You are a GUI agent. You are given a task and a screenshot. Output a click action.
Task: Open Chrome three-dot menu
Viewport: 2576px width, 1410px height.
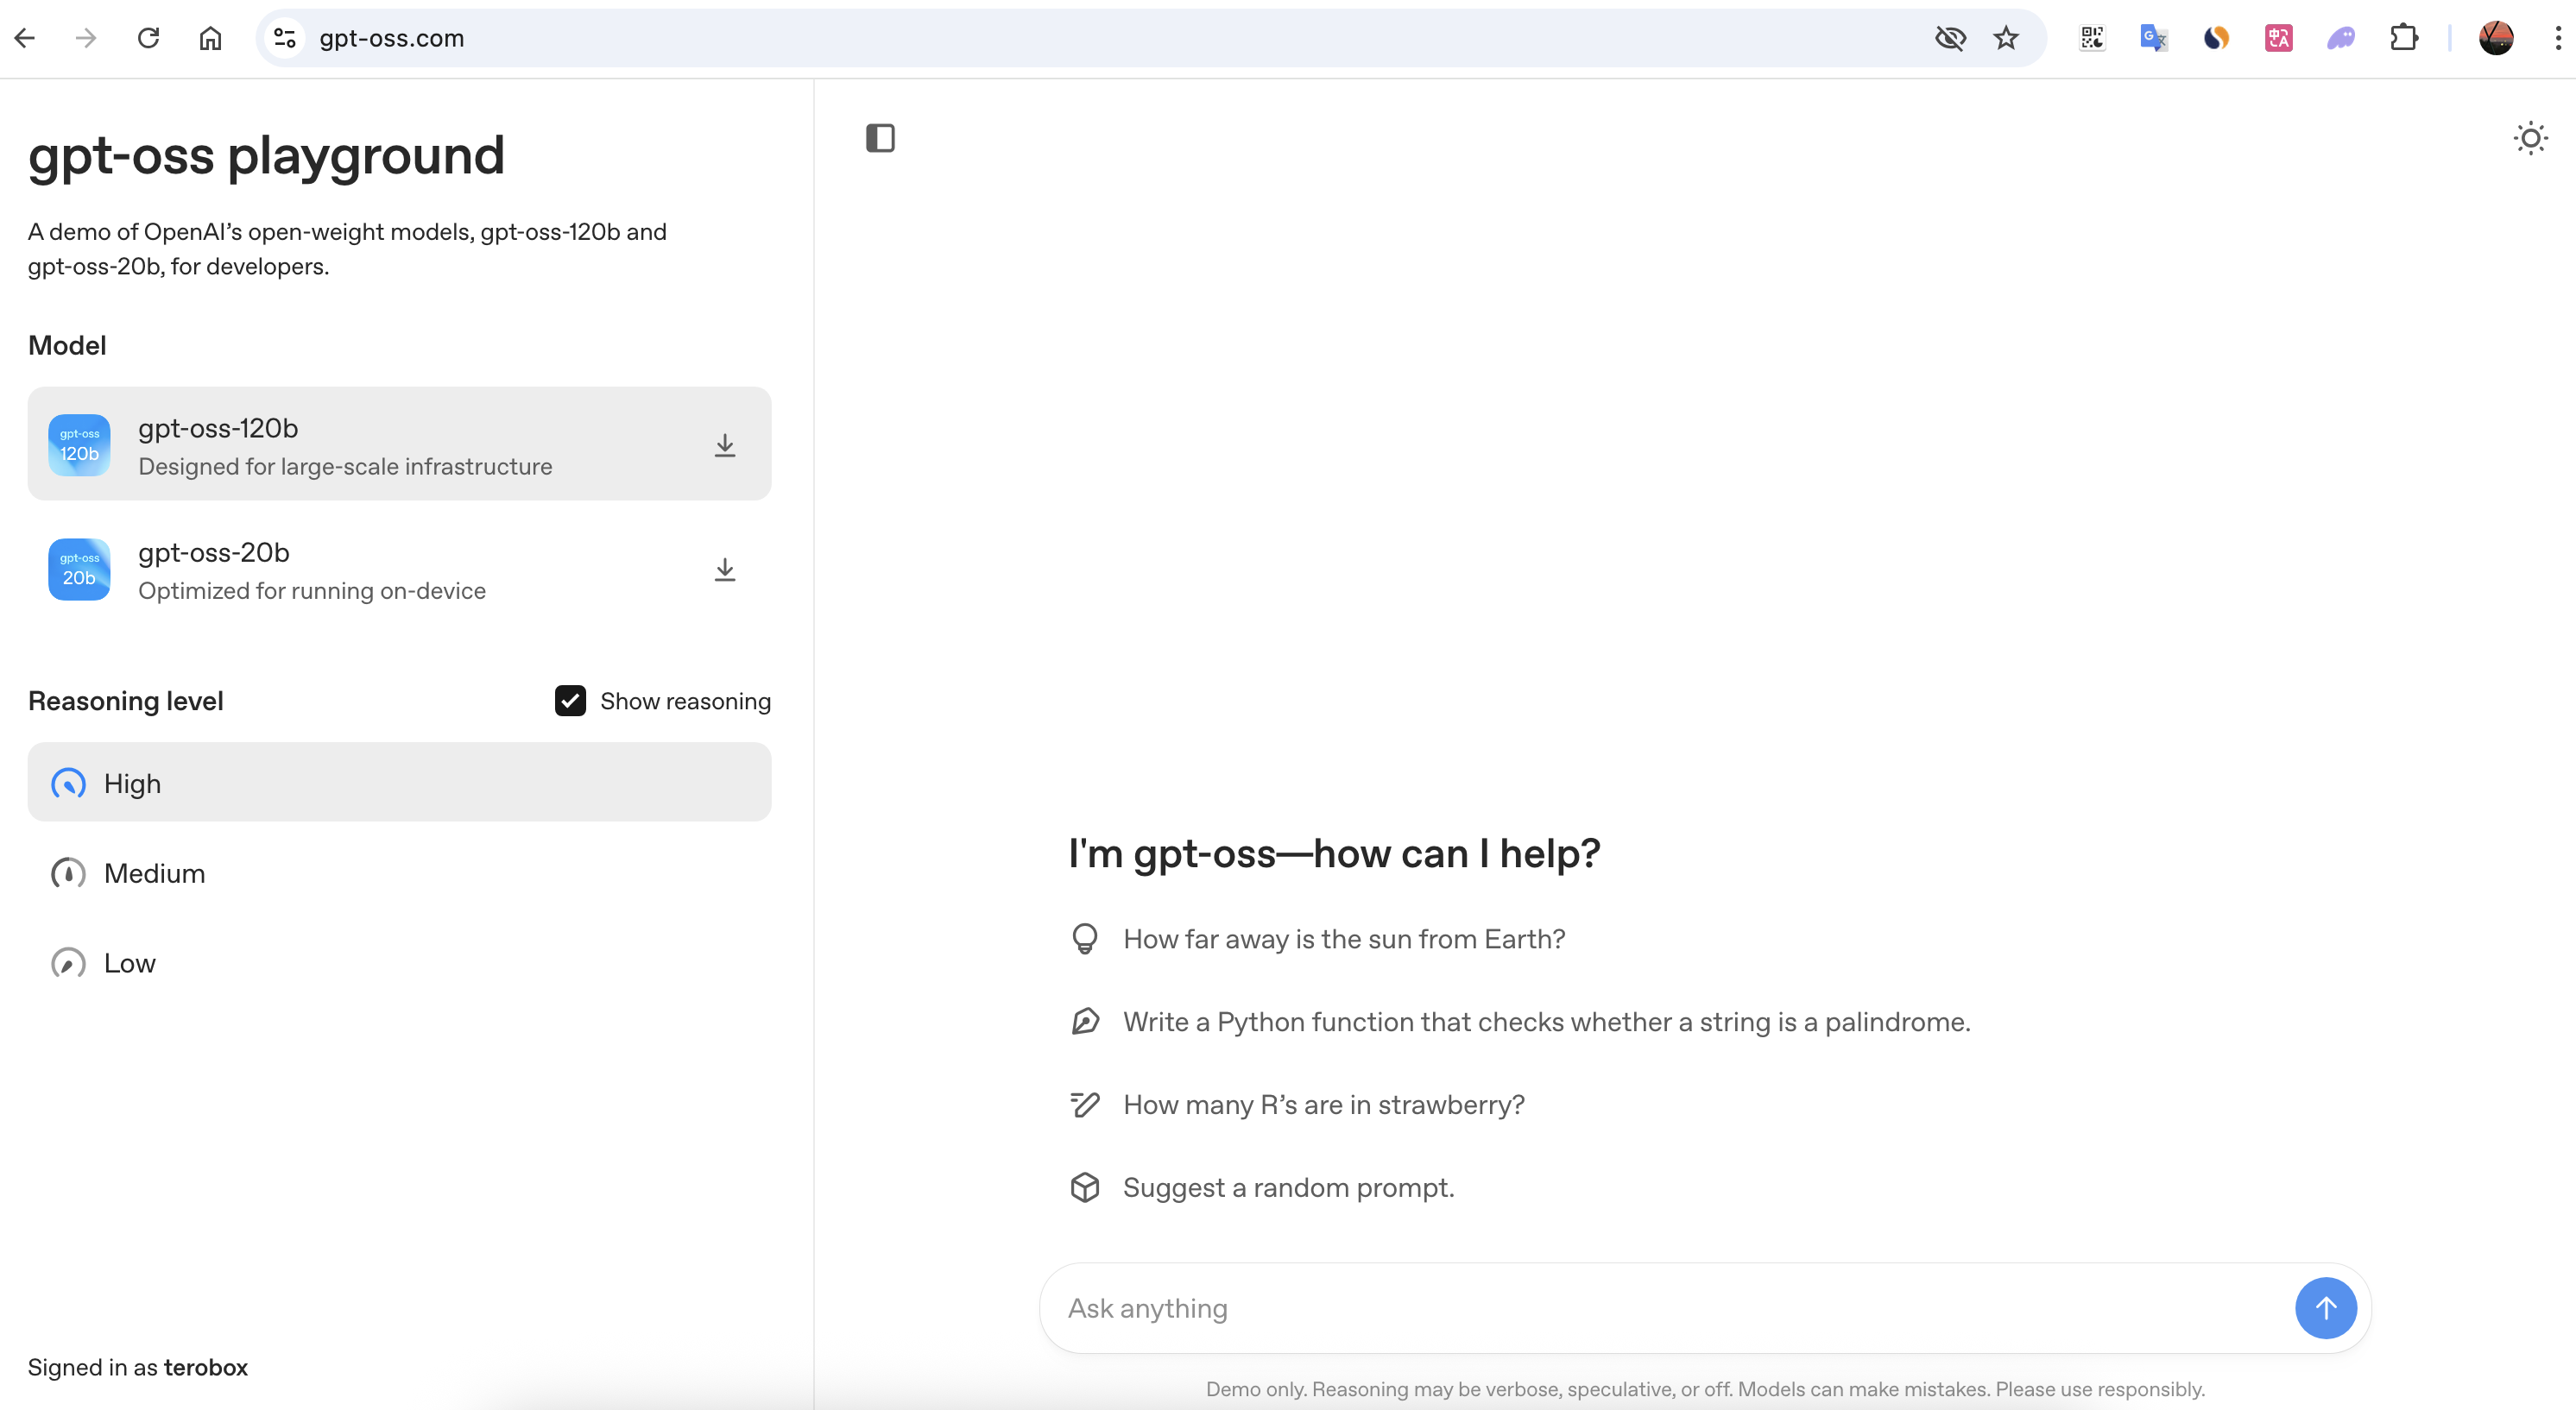point(2558,38)
